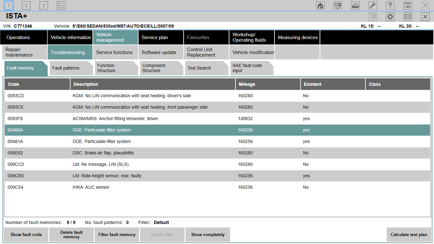Open the vehicle comparison/exchange icon
434x244 pixels.
pyautogui.click(x=338, y=5)
